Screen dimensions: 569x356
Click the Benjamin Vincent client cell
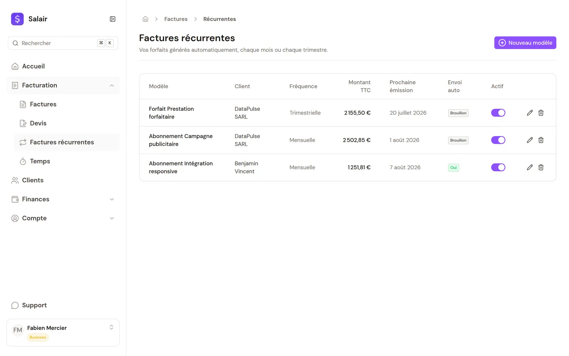pos(246,167)
